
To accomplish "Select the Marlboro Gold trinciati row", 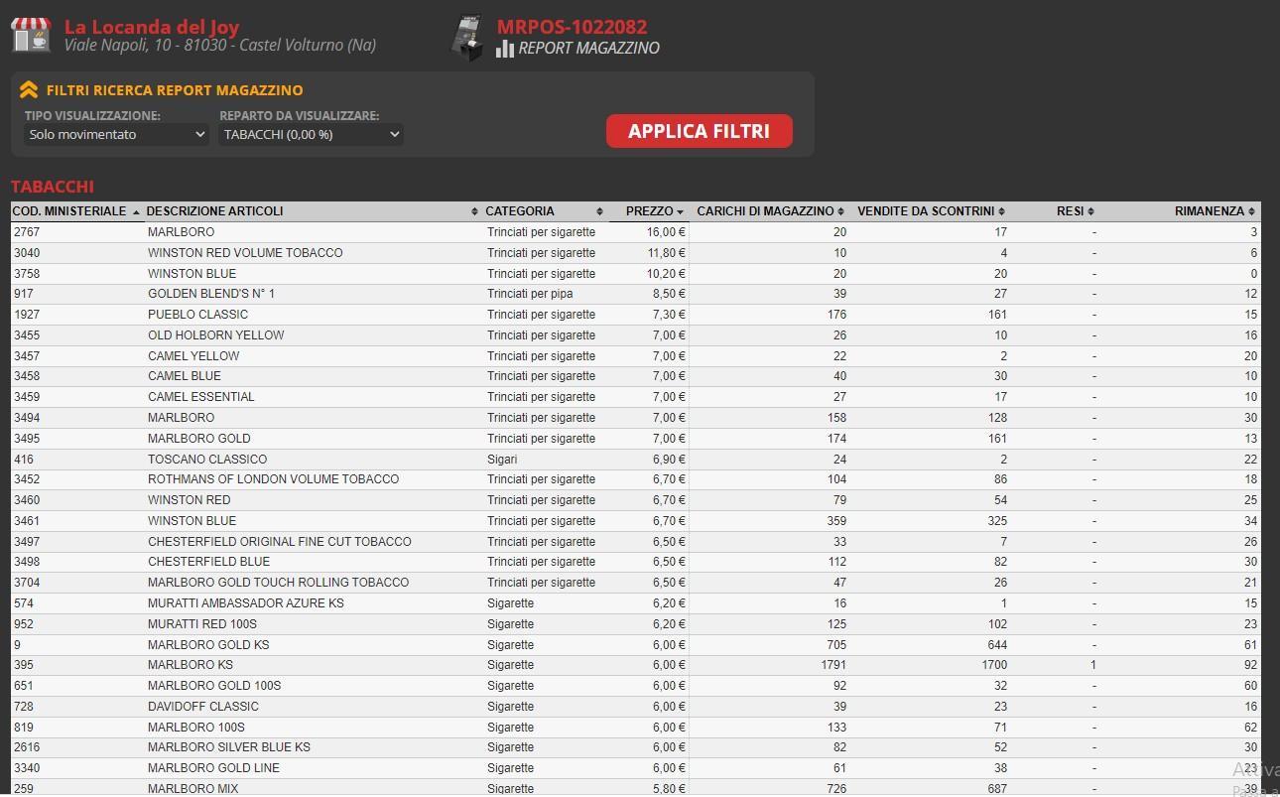I will (x=635, y=439).
